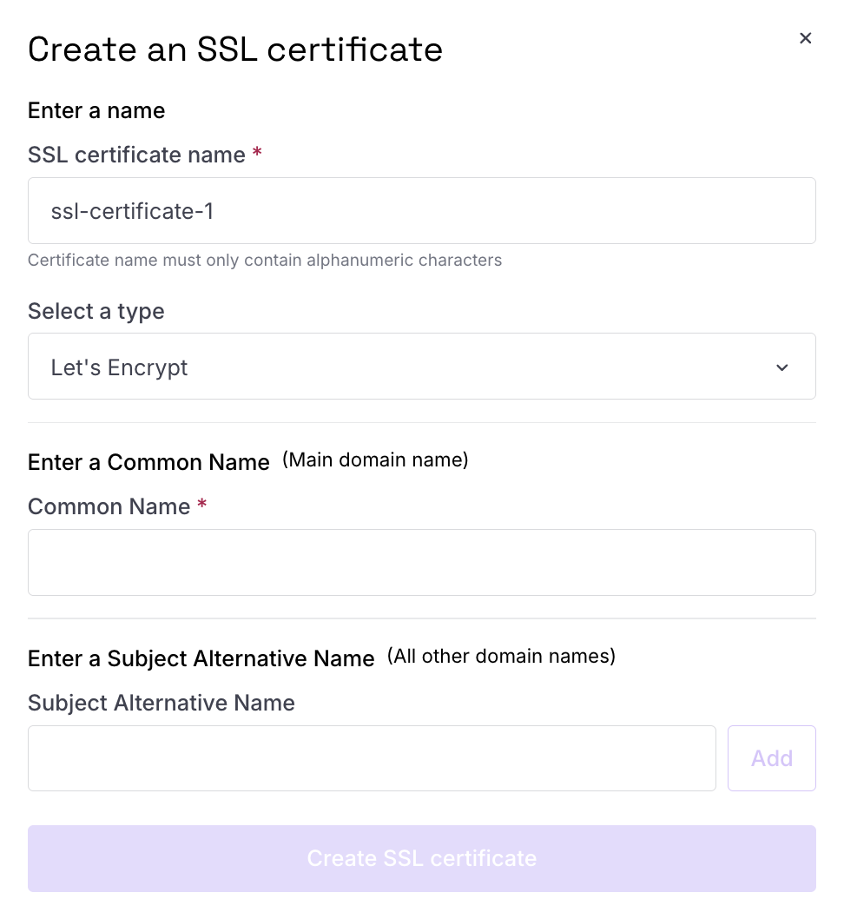Viewport: 844px width, 919px height.
Task: Click the '(Main domain name)' hint text
Action: tap(375, 460)
